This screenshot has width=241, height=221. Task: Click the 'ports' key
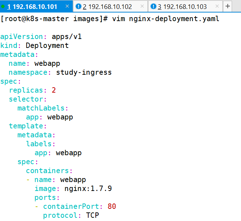(45, 198)
